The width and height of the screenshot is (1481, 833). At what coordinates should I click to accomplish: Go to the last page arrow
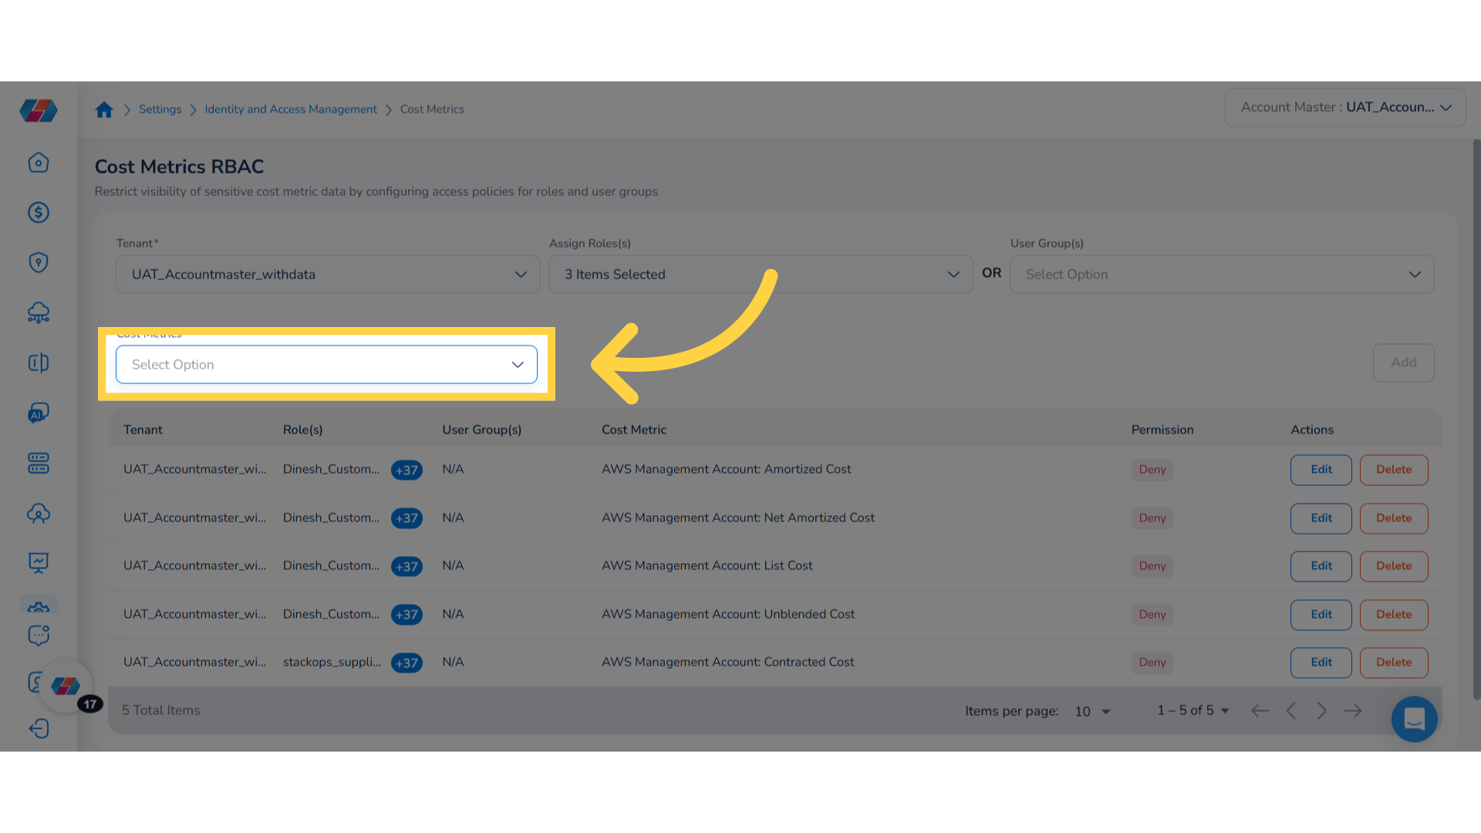click(1353, 711)
